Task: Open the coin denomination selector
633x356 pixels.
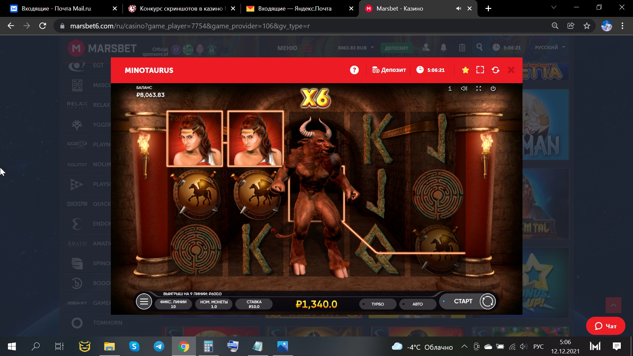Action: point(214,304)
